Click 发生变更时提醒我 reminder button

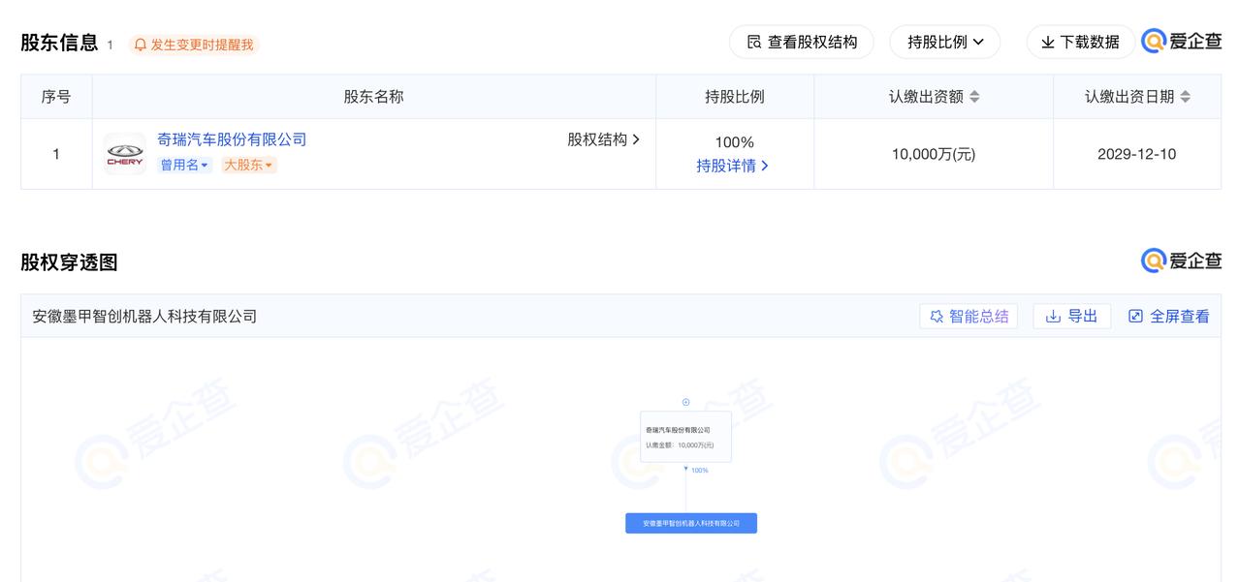pyautogui.click(x=194, y=45)
